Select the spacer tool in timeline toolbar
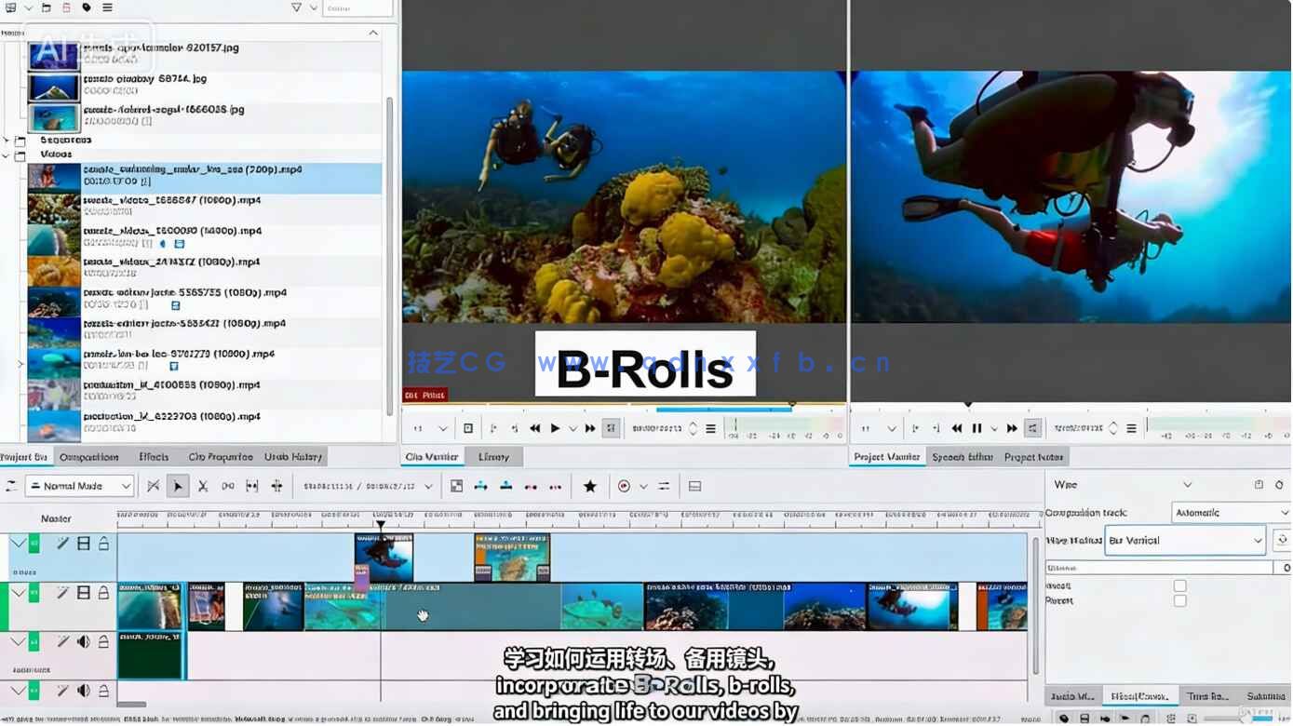Screen dimensions: 1293x726 228,486
